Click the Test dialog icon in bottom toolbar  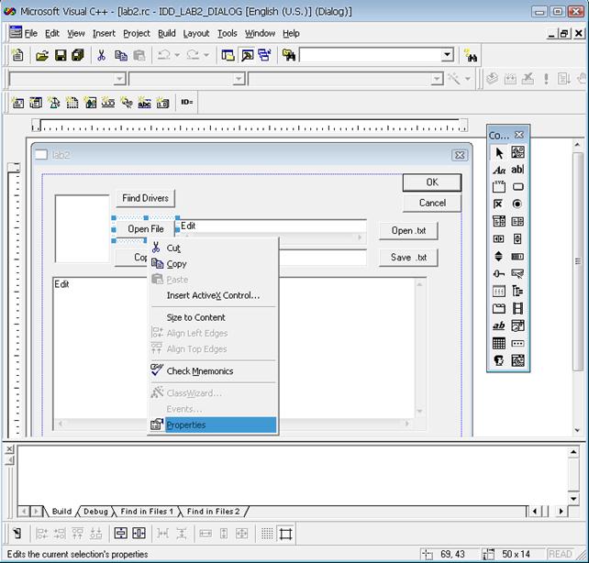(16, 533)
